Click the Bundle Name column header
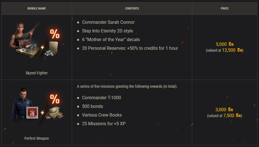 coord(37,8)
